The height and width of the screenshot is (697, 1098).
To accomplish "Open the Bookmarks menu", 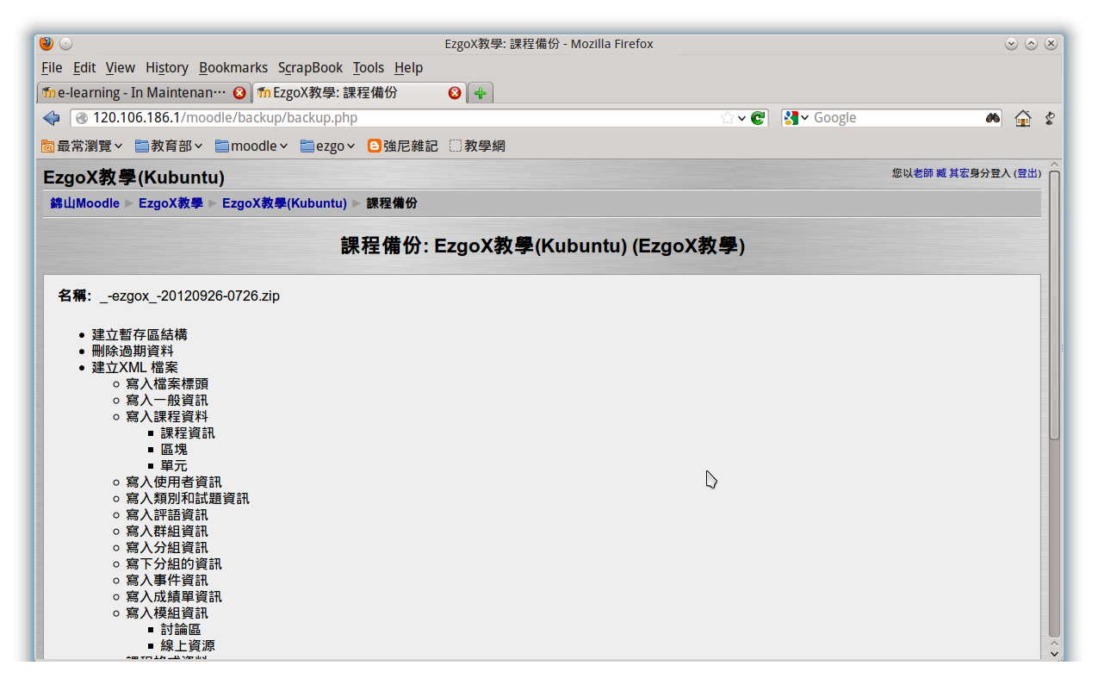I will (x=233, y=67).
